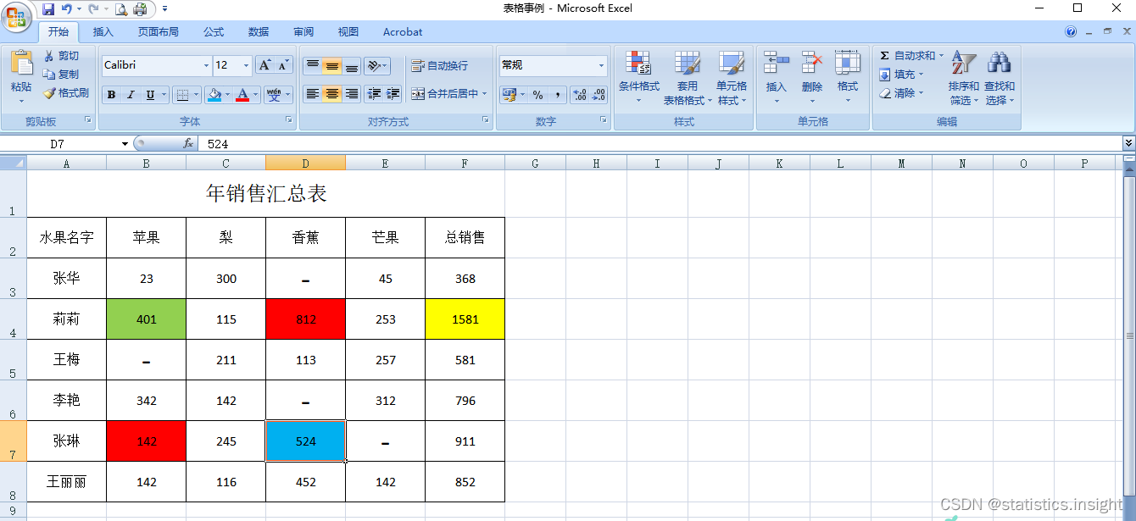Open fill color picker arrow
Viewport: 1136px width, 521px height.
(x=227, y=95)
